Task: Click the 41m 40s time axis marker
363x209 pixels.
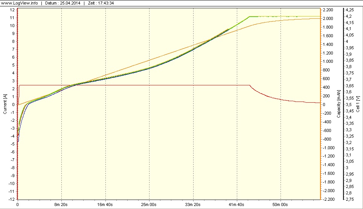Action: click(237, 205)
